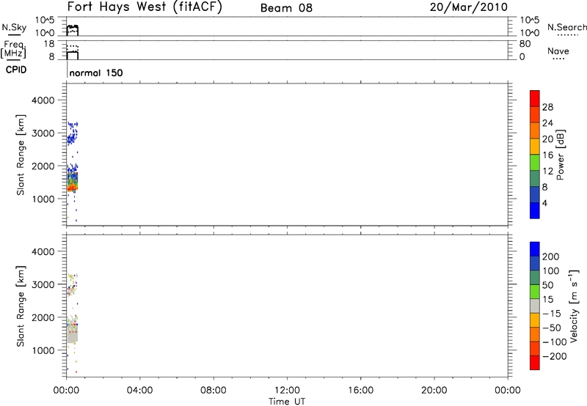Click the light green 15-50 Velocity segment
Screen dimensions: 587x406
coord(535,292)
